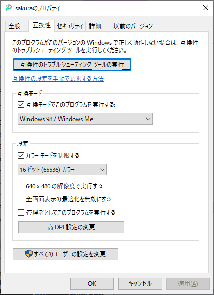
Task: Click the キャンセル button
Action: (140, 283)
